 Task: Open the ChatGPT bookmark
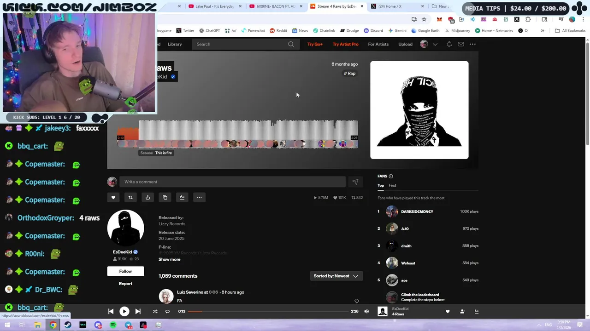pos(210,31)
